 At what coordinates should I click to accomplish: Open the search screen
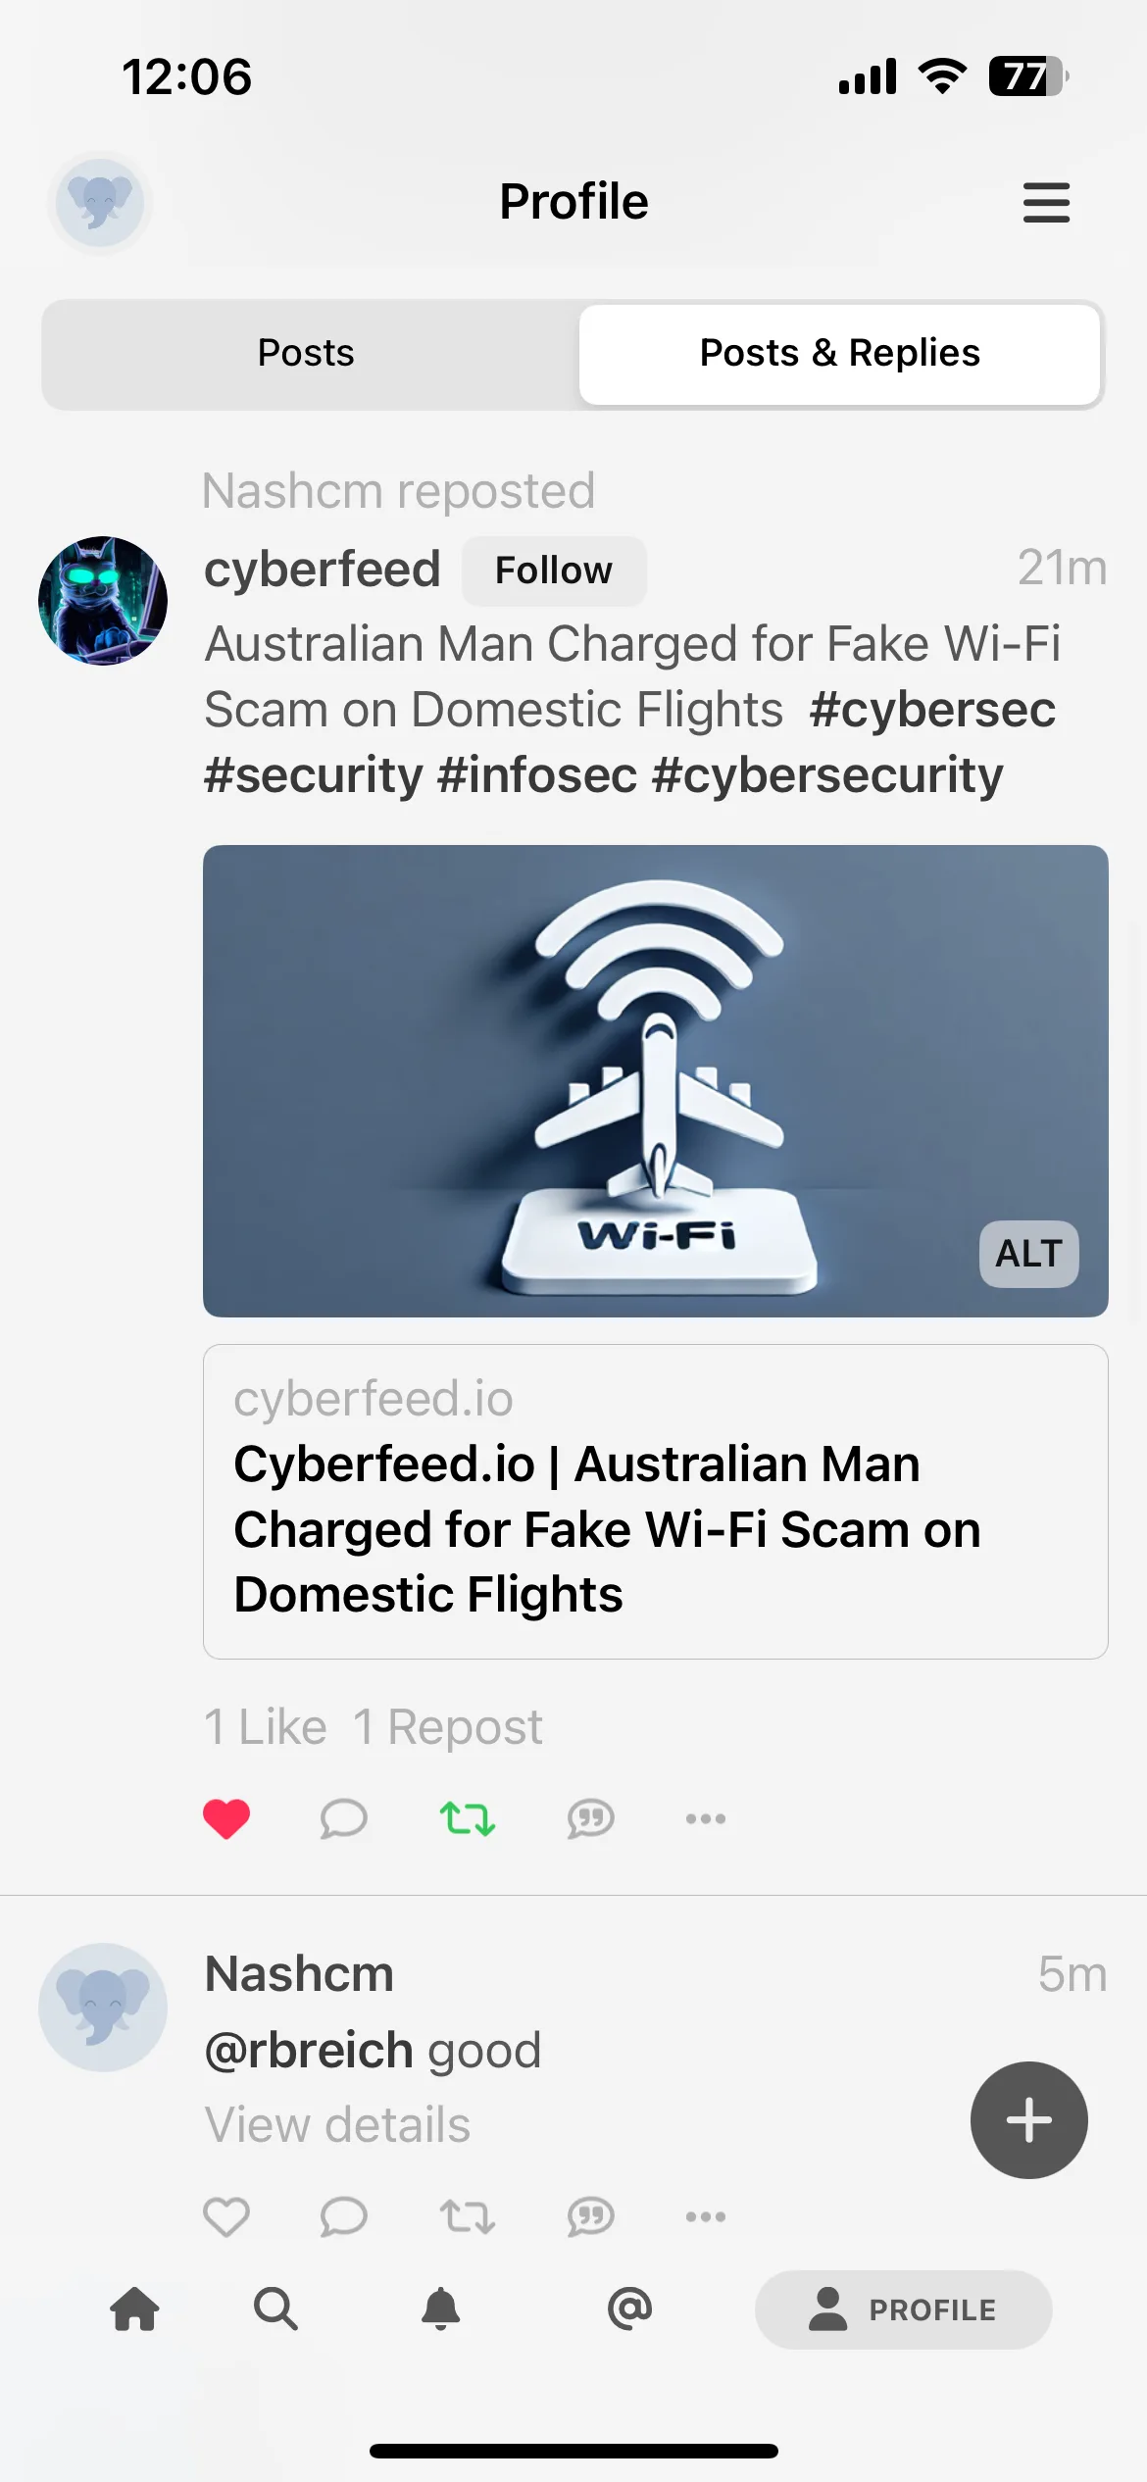(x=275, y=2308)
